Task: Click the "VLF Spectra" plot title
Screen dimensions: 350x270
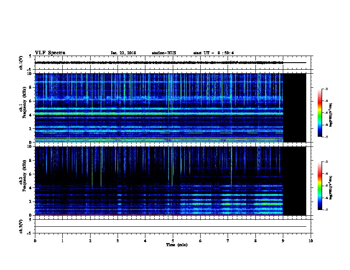Action: tap(50, 53)
